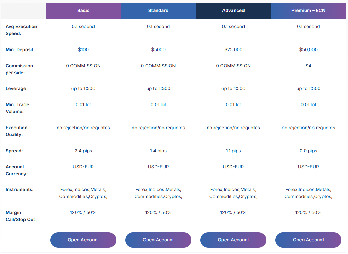Click Open Account under the Advanced plan

(233, 240)
